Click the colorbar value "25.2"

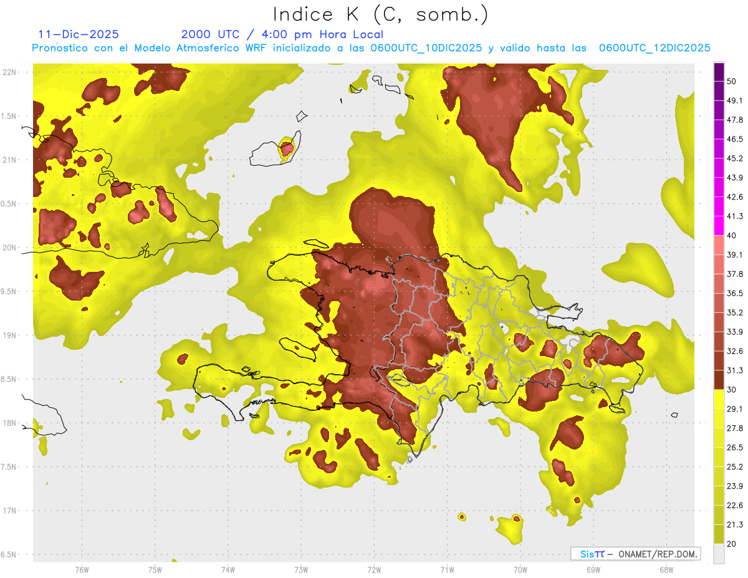735,466
